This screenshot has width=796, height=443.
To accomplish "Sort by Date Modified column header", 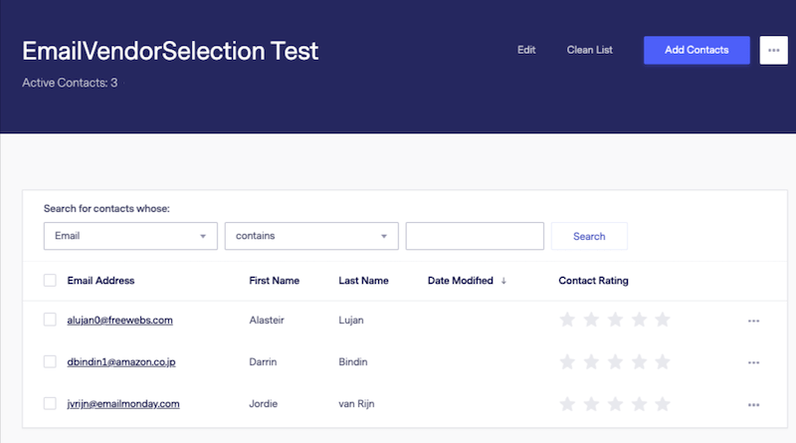I will (461, 281).
